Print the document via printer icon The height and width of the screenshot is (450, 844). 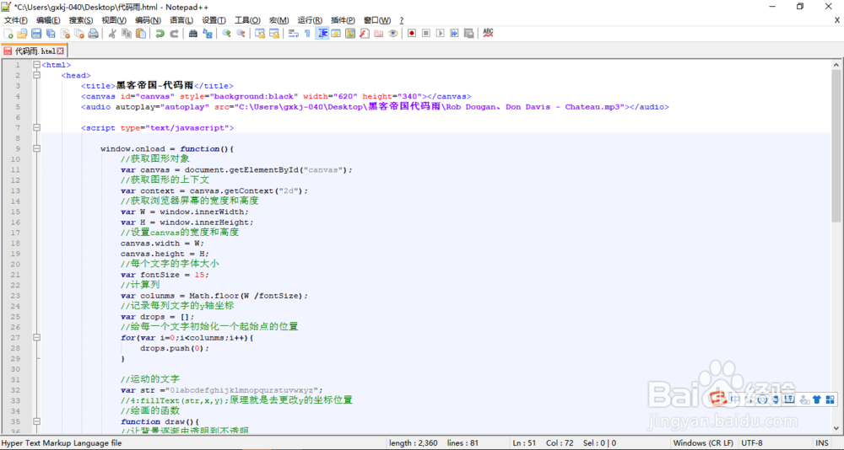pos(93,34)
